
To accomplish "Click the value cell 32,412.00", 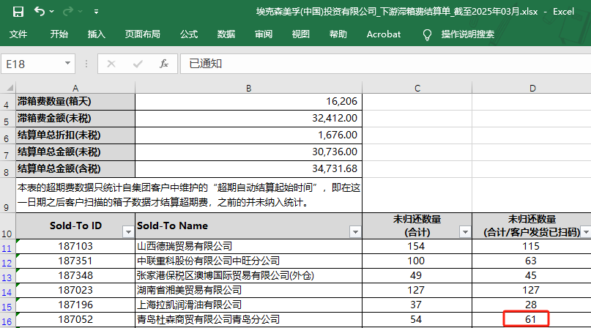I will tap(248, 119).
